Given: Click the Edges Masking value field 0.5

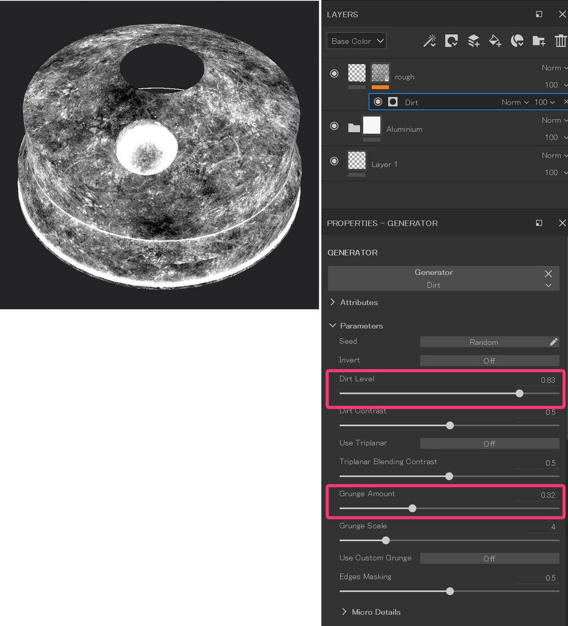Looking at the screenshot, I should click(x=550, y=578).
